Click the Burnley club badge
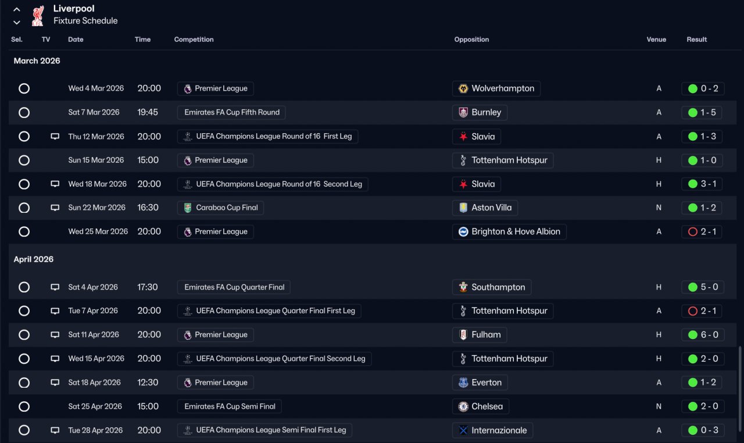Screen dimensions: 744x443 [x=463, y=113]
